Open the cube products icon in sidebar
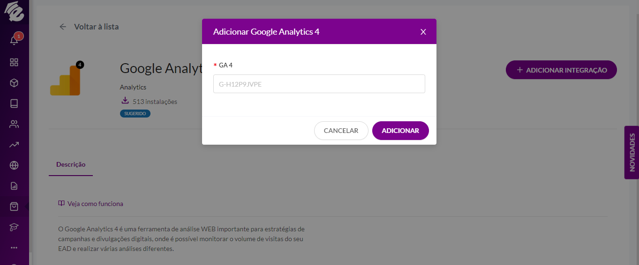The width and height of the screenshot is (639, 265). (x=14, y=83)
